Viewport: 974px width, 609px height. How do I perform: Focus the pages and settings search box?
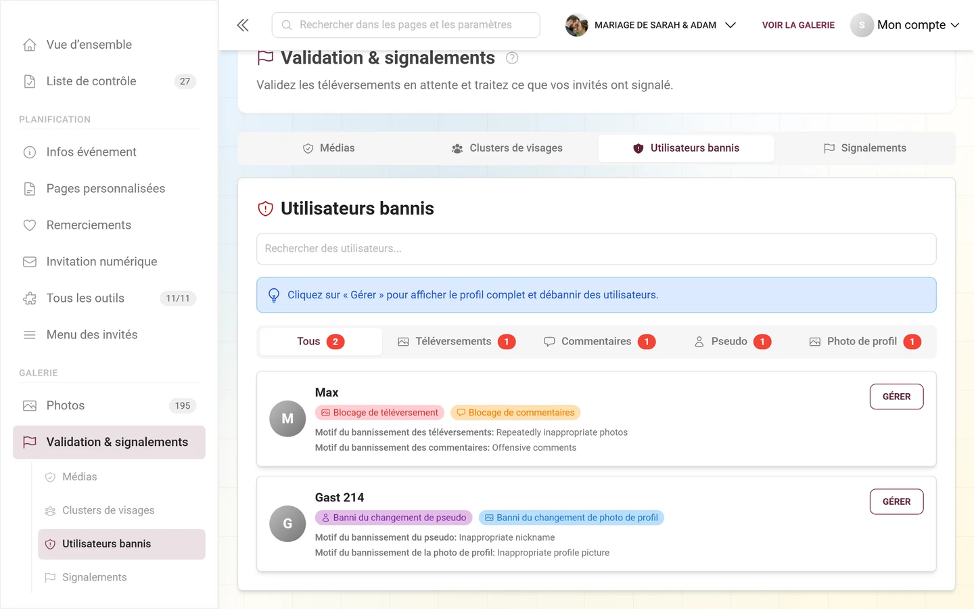pyautogui.click(x=406, y=25)
